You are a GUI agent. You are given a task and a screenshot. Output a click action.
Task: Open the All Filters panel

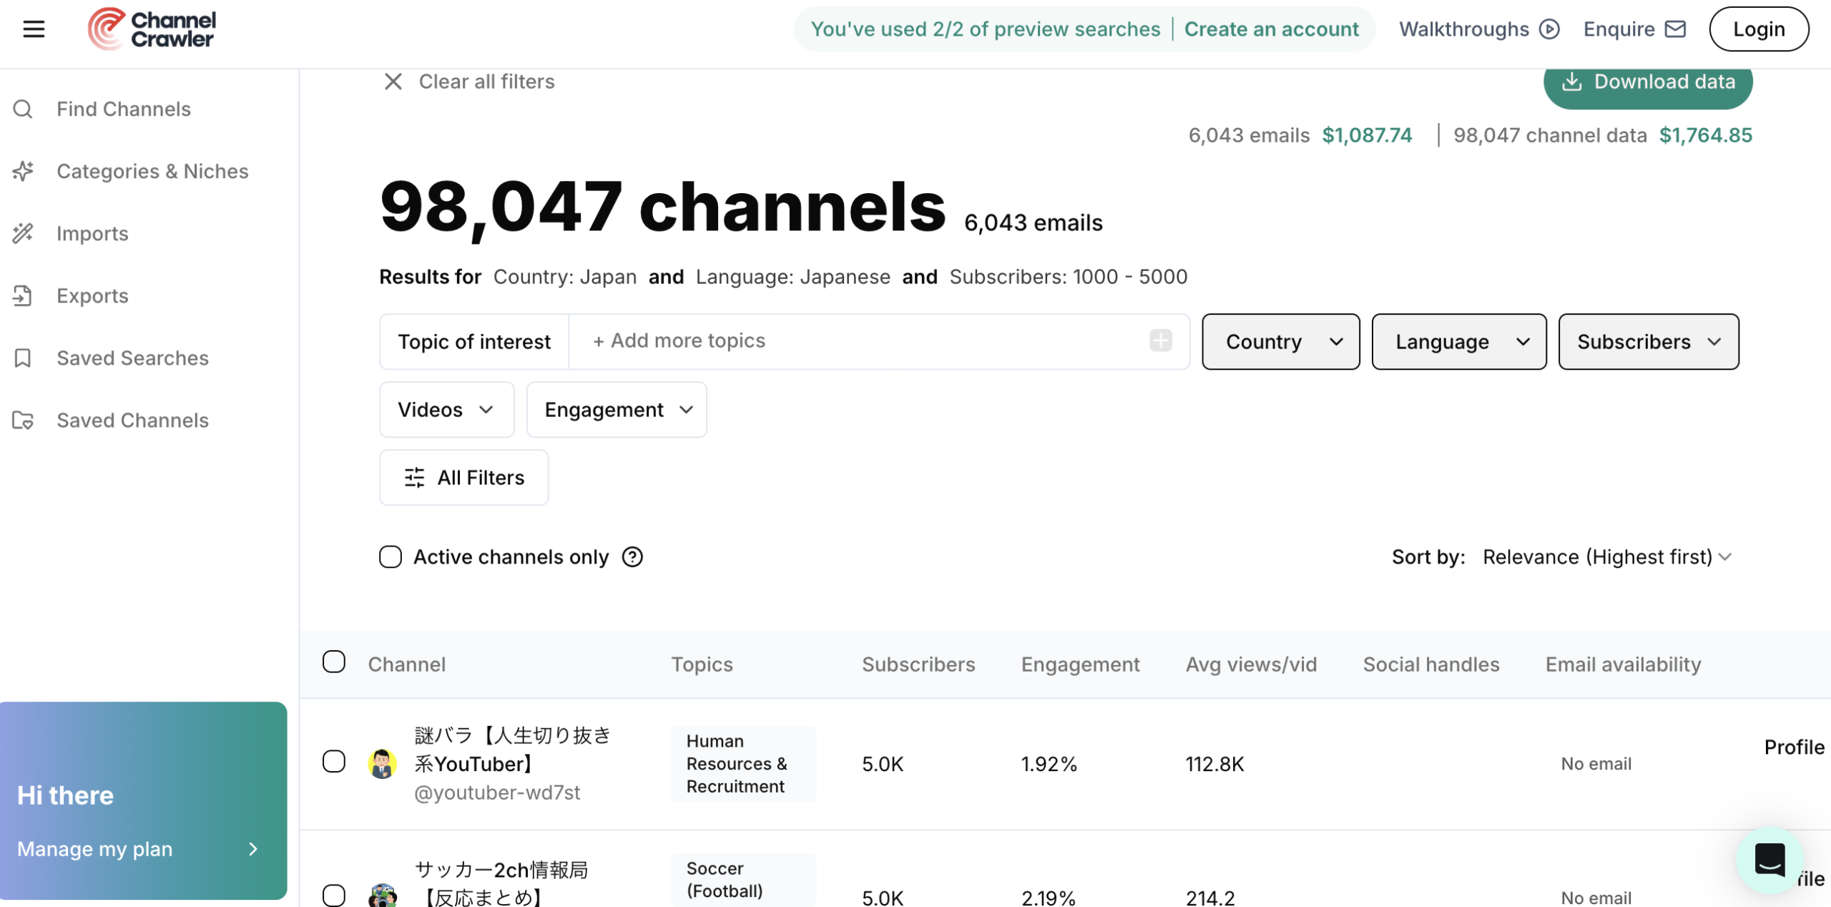(463, 477)
